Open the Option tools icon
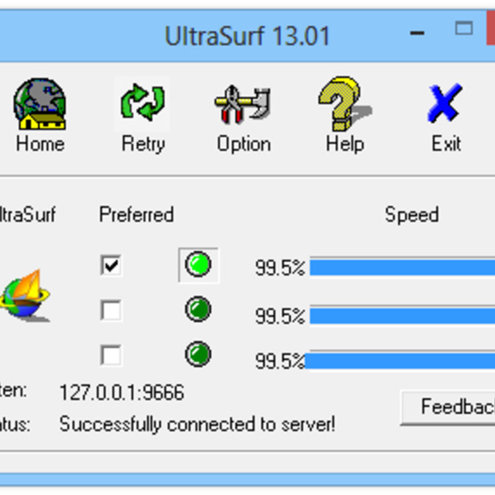This screenshot has width=495, height=495. click(243, 105)
